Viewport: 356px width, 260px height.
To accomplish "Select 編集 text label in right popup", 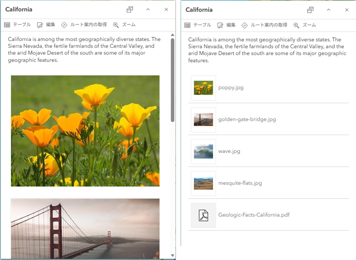I will tap(231, 25).
